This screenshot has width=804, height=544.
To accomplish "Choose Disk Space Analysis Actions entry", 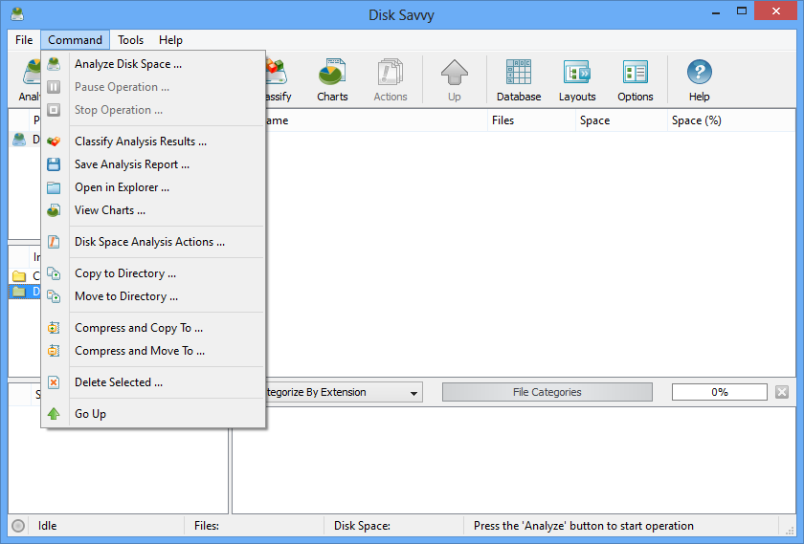I will coord(153,242).
